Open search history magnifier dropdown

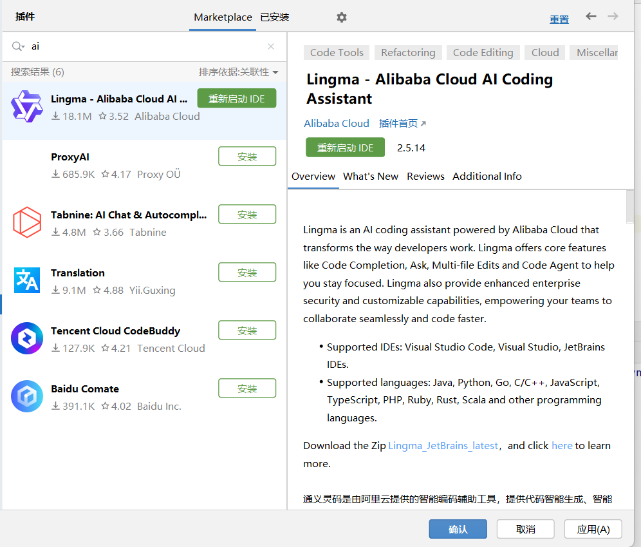(x=18, y=46)
